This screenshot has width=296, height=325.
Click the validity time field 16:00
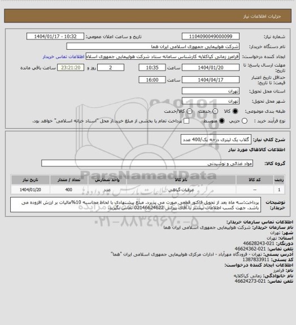[x=152, y=80]
